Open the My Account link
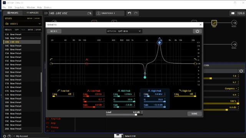 point(22,136)
